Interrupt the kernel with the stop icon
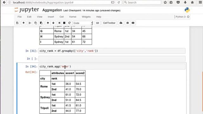Viewport: 203px width, 114px height. tap(64, 23)
